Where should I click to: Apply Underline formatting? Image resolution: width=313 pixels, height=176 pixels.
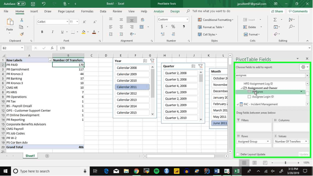pyautogui.click(x=62, y=32)
